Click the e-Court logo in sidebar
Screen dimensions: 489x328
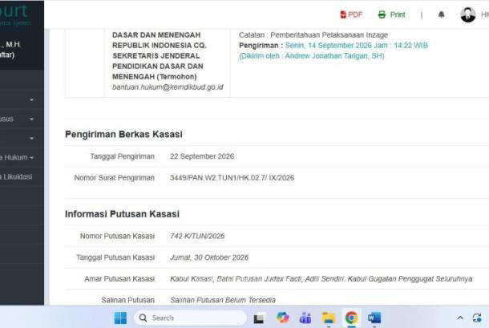click(x=14, y=13)
